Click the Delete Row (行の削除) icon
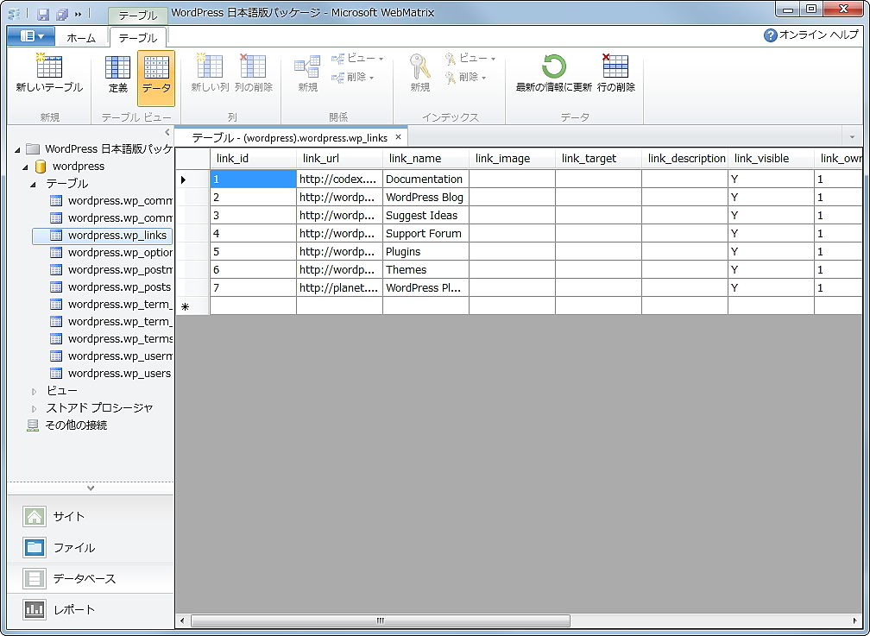 click(615, 66)
